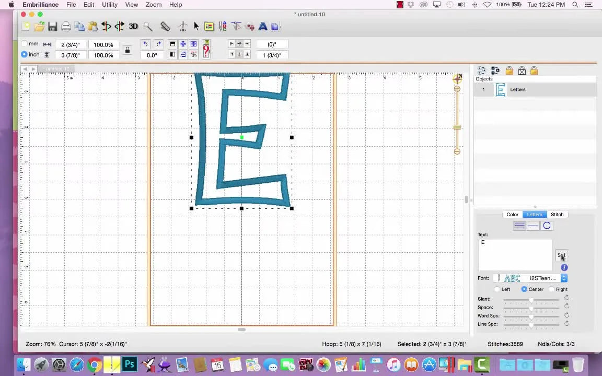Viewport: 602px width, 376px height.
Task: Enable Left text alignment
Action: pyautogui.click(x=497, y=289)
